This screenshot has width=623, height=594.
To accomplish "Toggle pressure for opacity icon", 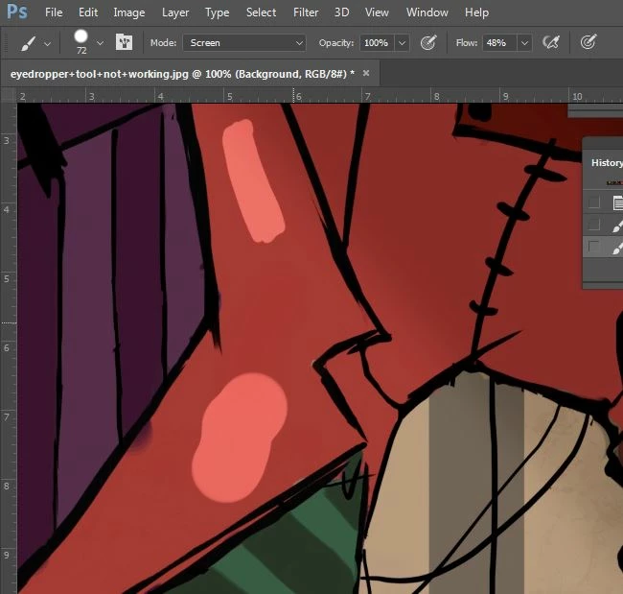I will pos(428,42).
